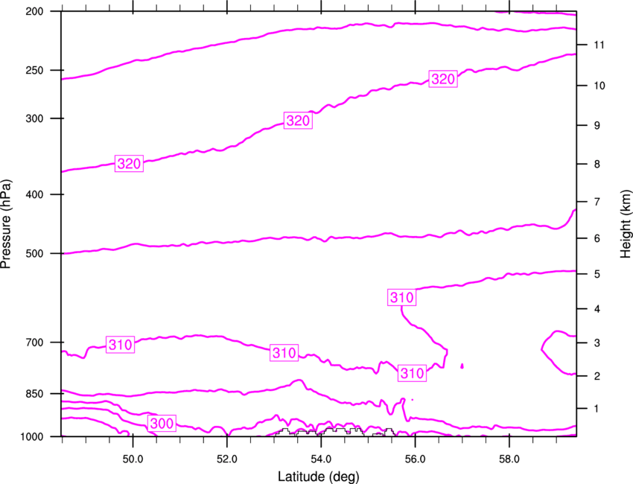The height and width of the screenshot is (484, 633).
Task: Select the 500 pressure tick label
Action: pyautogui.click(x=34, y=253)
